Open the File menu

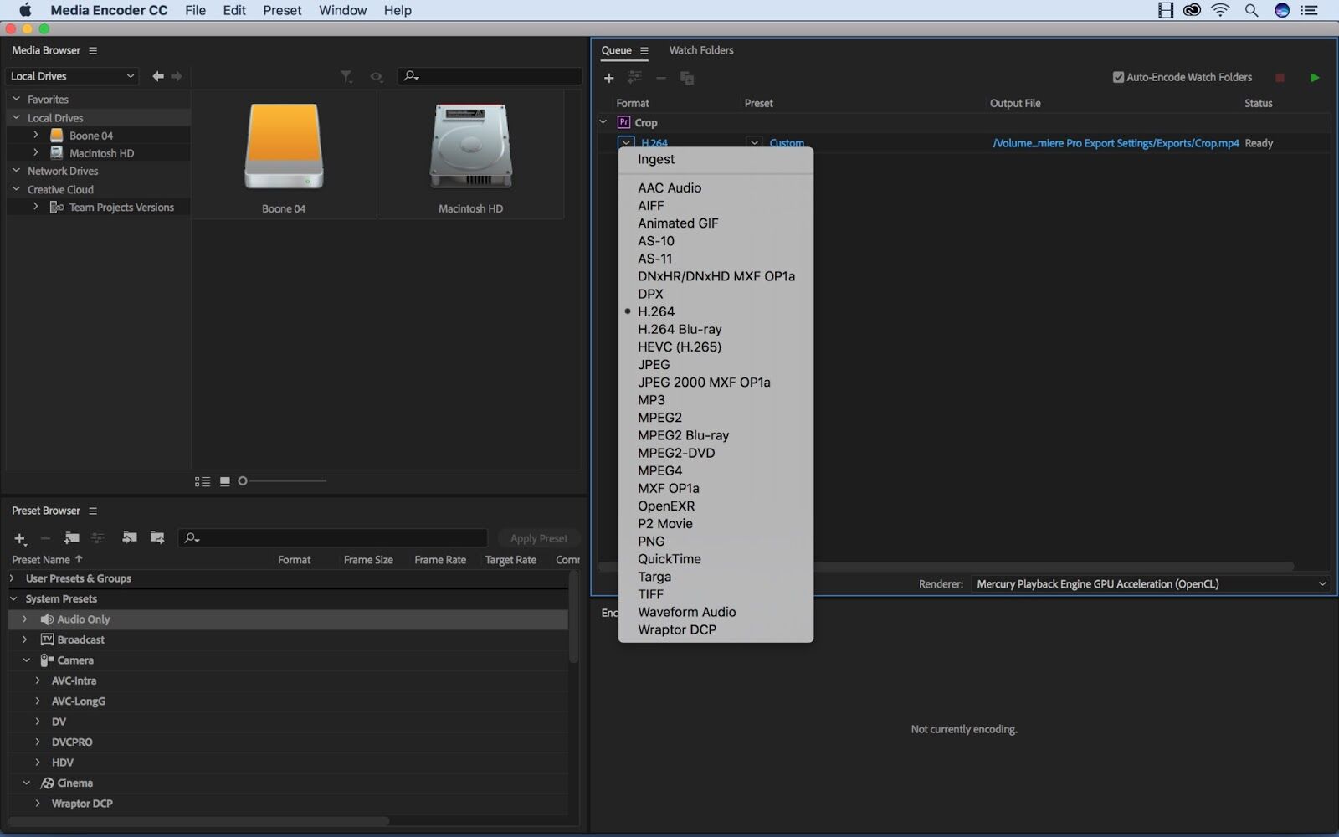pos(195,10)
